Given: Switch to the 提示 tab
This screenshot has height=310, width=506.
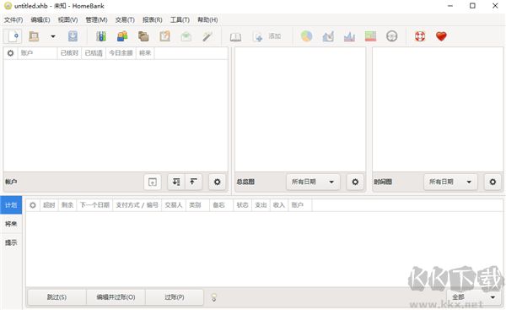Looking at the screenshot, I should coord(11,242).
